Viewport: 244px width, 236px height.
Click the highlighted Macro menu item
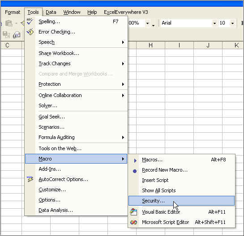tap(76, 159)
